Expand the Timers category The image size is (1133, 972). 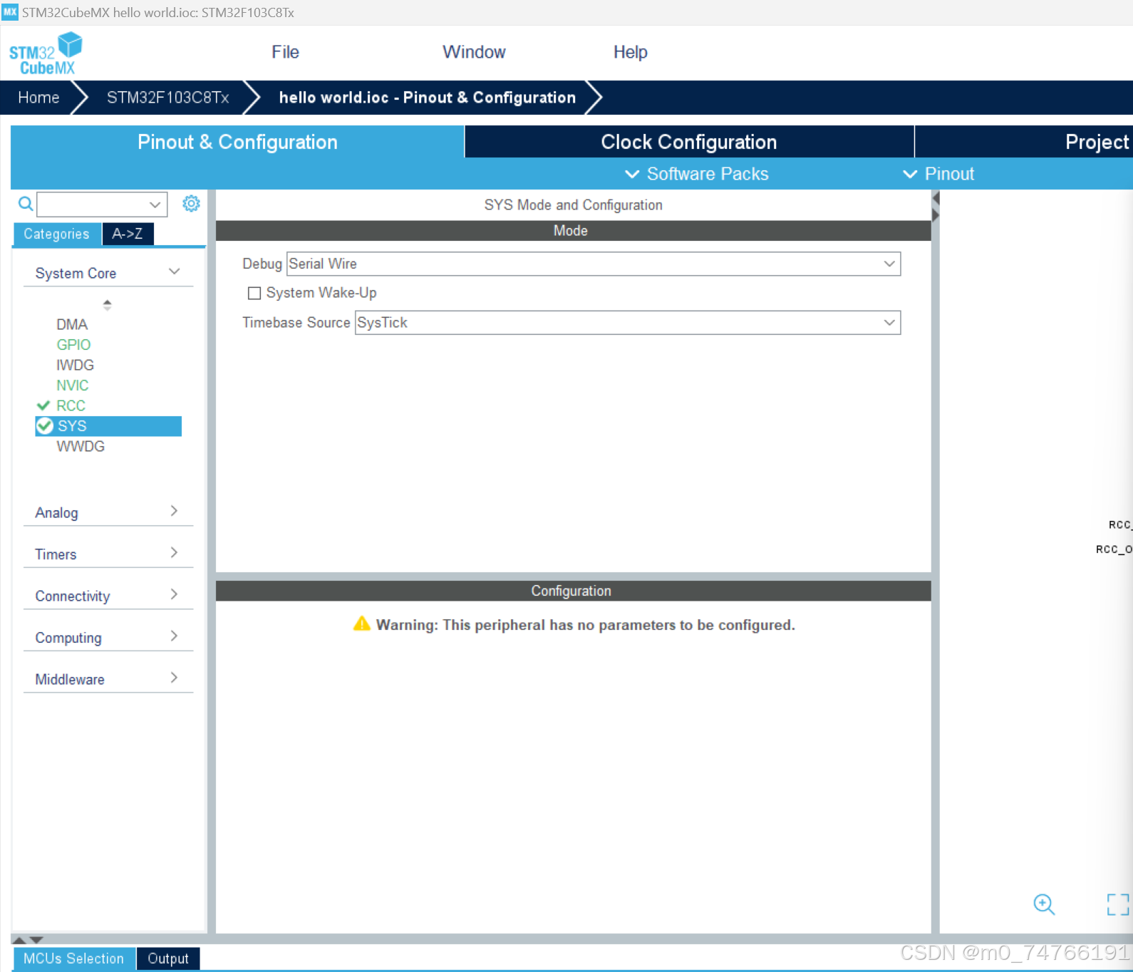(108, 554)
